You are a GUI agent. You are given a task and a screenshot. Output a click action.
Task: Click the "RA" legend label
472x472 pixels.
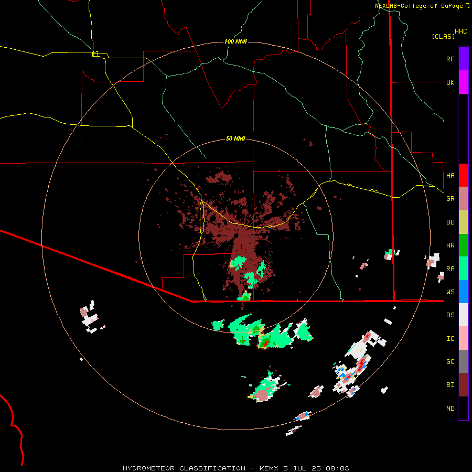pyautogui.click(x=450, y=269)
